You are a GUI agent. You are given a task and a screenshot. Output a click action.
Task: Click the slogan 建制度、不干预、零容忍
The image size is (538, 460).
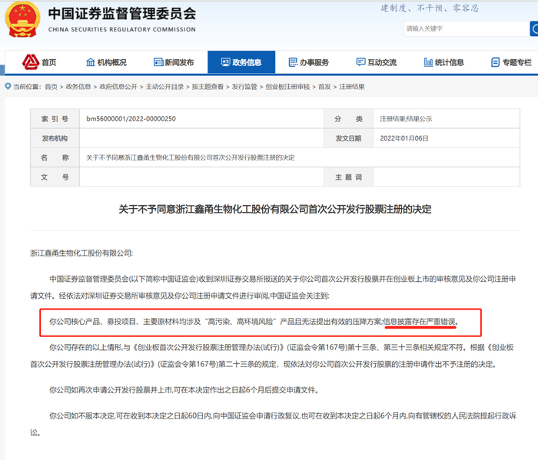[429, 8]
